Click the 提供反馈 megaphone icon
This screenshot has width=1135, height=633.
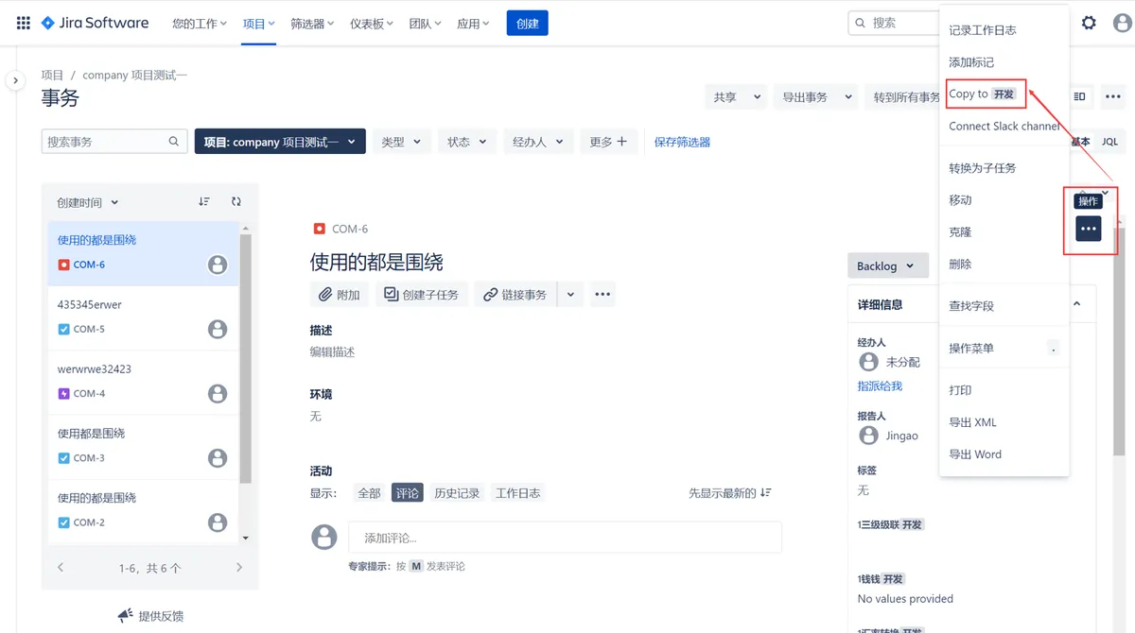pos(125,616)
